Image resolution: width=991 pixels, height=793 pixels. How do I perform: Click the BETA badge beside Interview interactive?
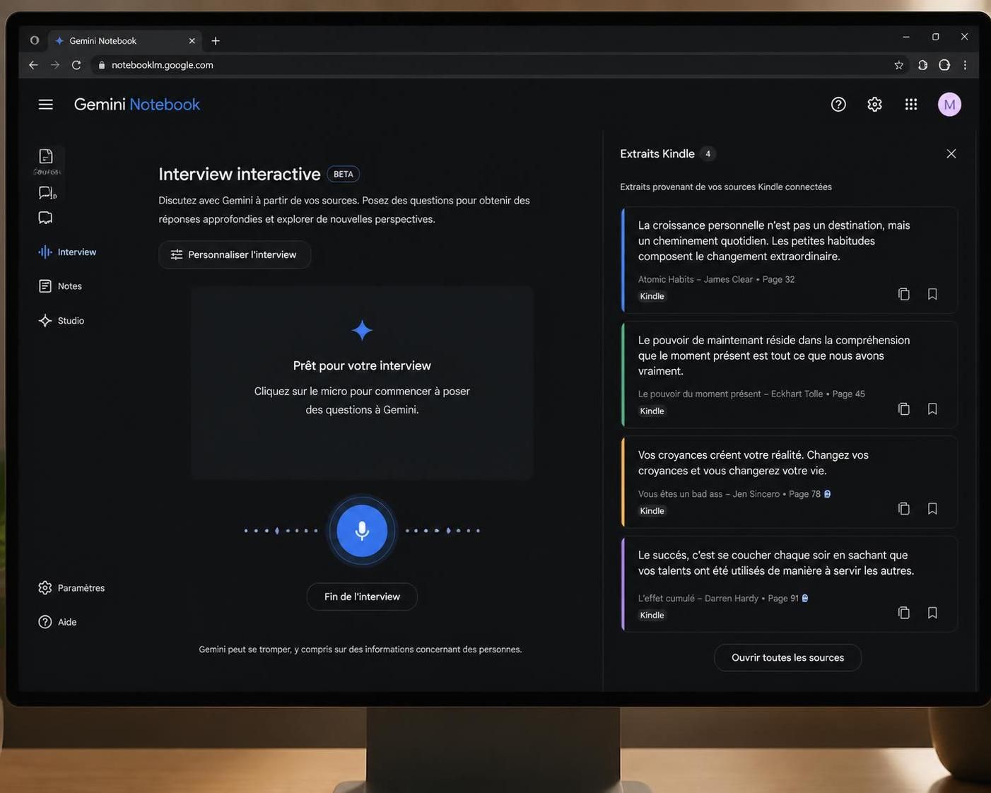[344, 175]
